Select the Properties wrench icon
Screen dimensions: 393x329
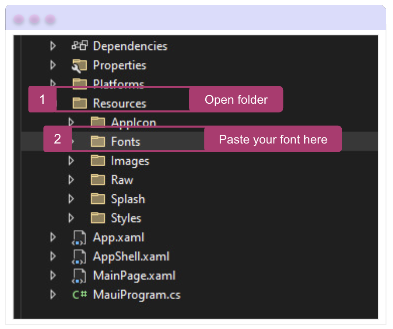pyautogui.click(x=79, y=65)
